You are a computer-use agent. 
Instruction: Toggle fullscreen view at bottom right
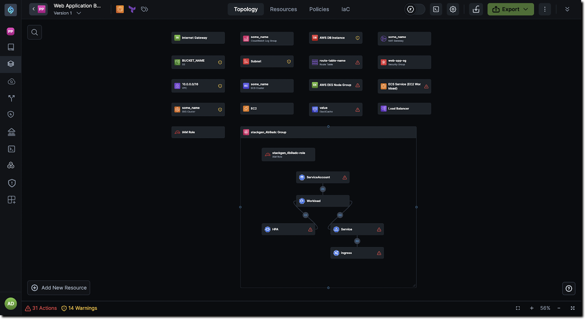coord(573,308)
